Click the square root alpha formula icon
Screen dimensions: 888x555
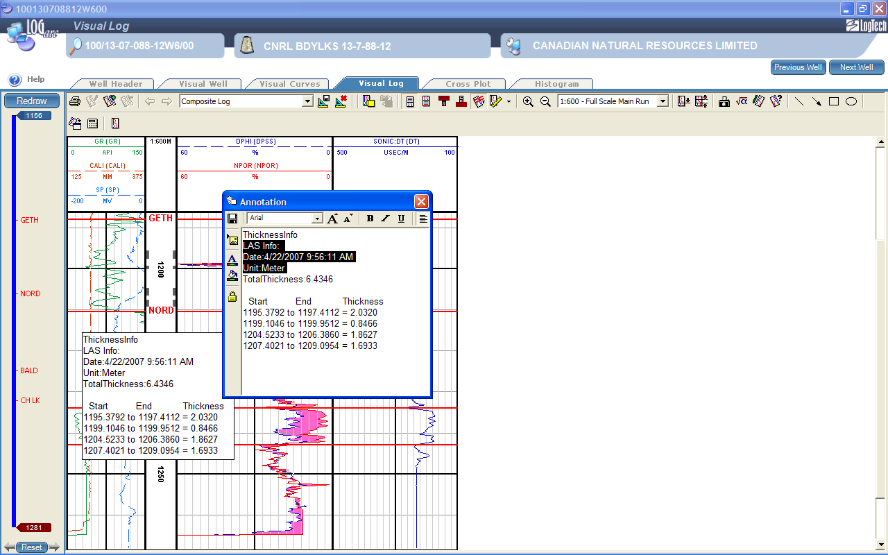pos(741,101)
